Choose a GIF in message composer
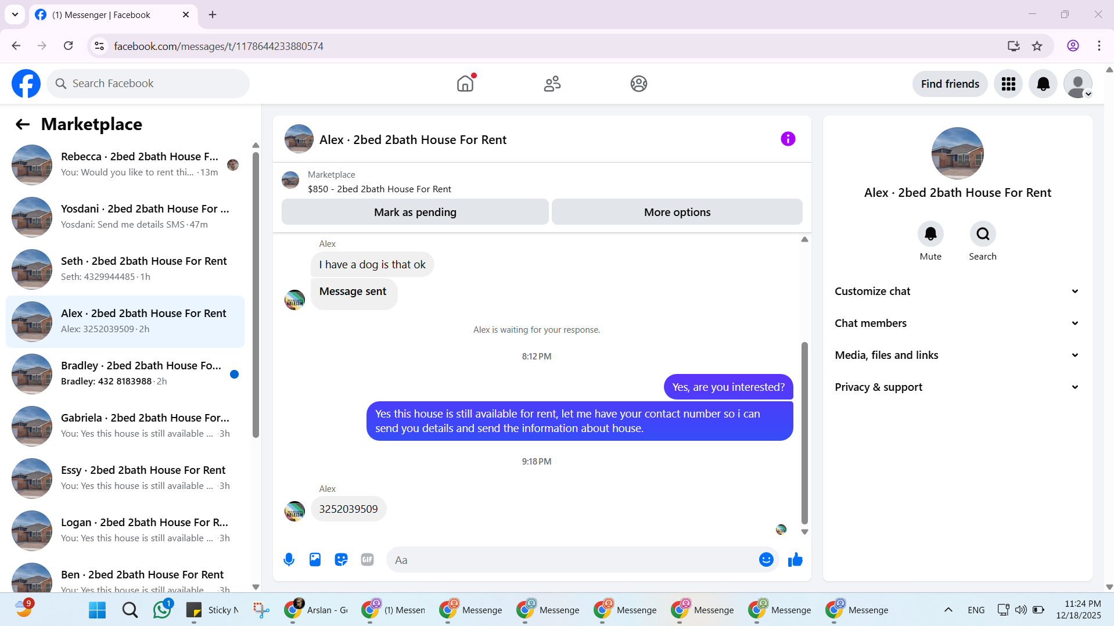1114x626 pixels. click(367, 560)
